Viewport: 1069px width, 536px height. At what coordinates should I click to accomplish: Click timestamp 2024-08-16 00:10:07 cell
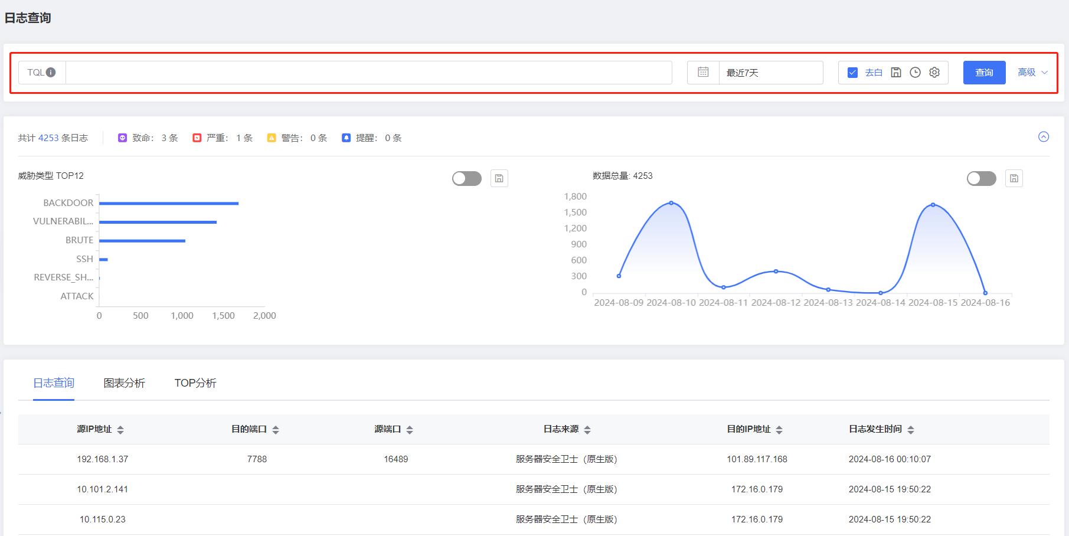pos(890,459)
